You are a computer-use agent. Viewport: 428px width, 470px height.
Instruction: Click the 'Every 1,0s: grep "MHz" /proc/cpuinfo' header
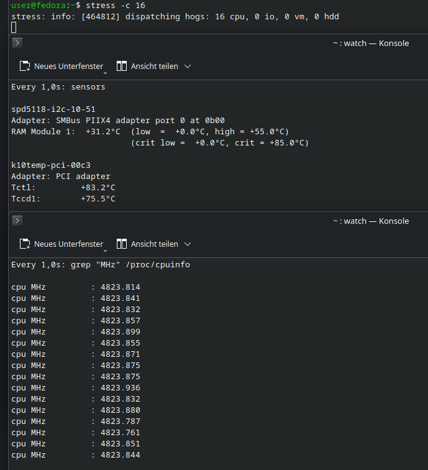tap(101, 265)
